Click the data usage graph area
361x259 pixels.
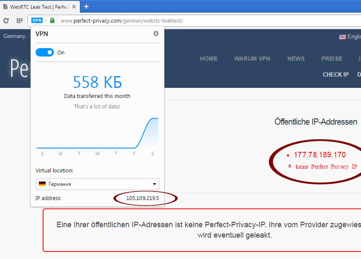pos(97,133)
